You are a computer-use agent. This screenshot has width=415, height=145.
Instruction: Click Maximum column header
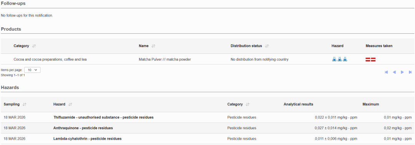370,104
